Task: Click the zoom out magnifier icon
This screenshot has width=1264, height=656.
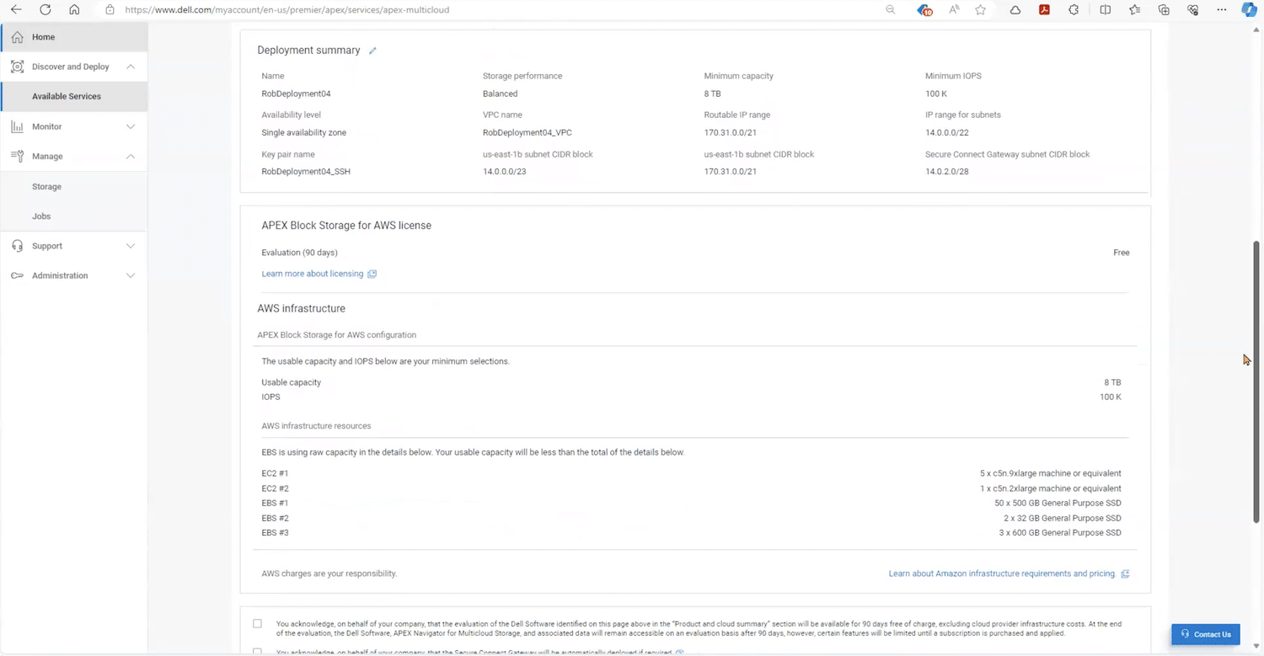Action: click(x=891, y=10)
